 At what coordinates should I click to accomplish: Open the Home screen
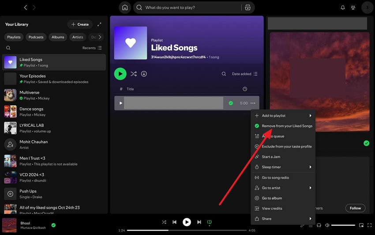[x=125, y=8]
